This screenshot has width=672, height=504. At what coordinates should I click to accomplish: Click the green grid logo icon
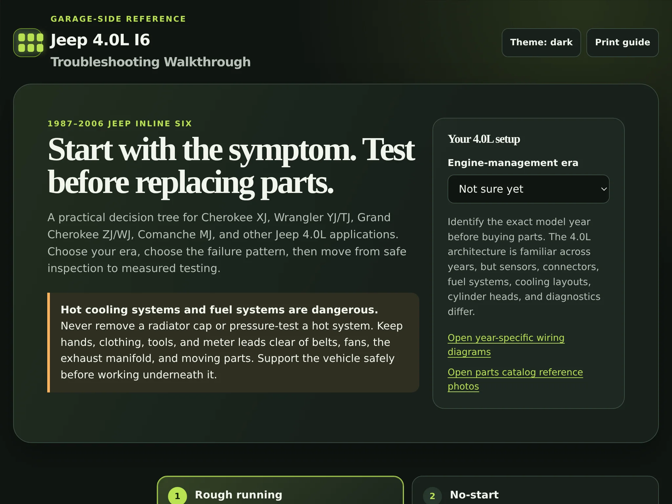[x=28, y=43]
